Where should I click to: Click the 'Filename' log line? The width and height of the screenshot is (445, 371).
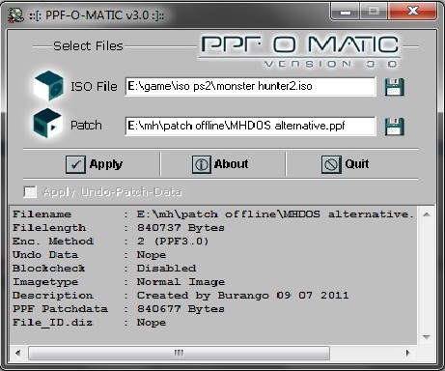(x=213, y=214)
